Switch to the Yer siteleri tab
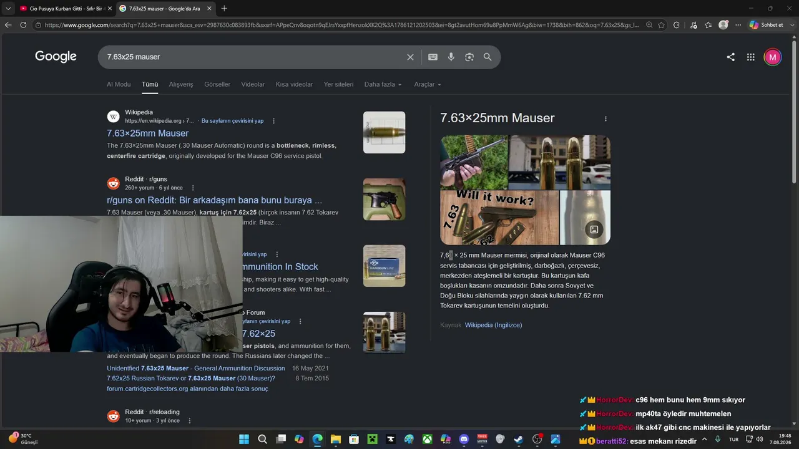Viewport: 799px width, 449px height. click(x=338, y=84)
